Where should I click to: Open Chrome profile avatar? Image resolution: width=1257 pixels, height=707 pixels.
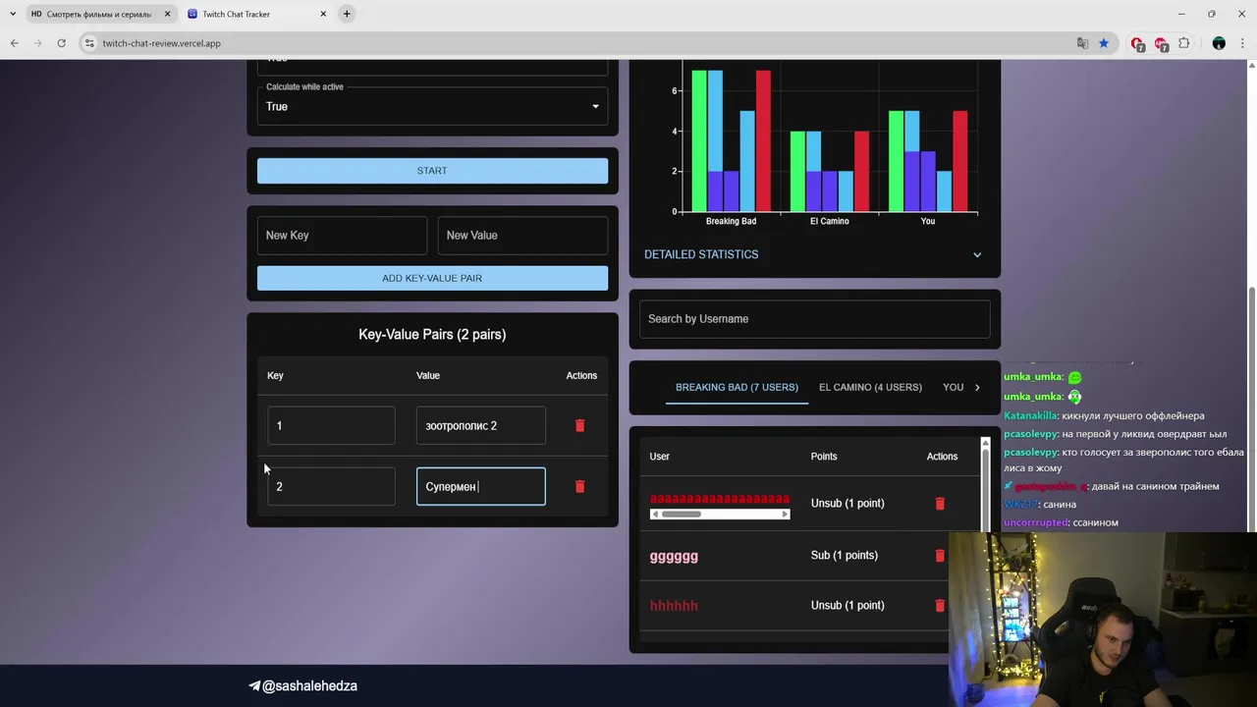coord(1219,43)
